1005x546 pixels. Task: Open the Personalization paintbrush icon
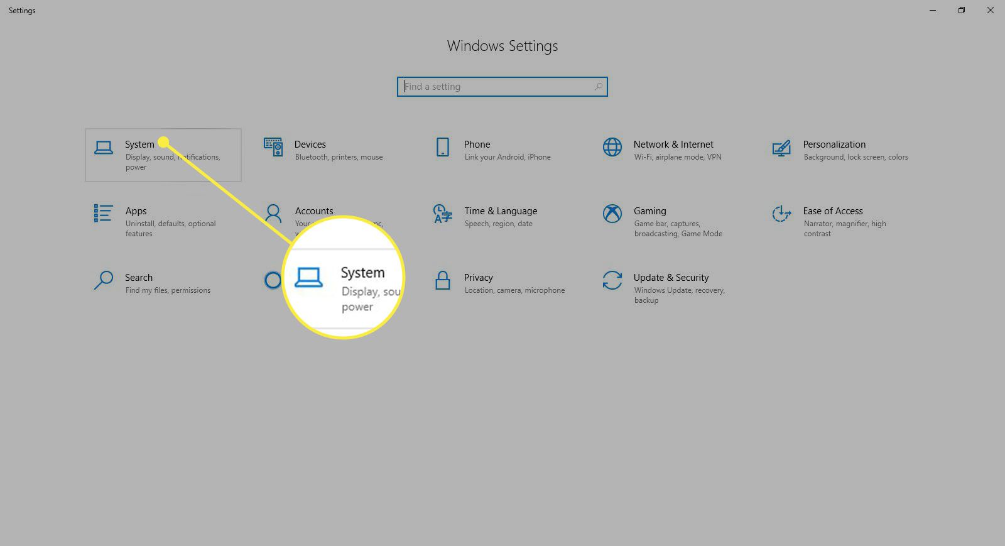pyautogui.click(x=781, y=148)
